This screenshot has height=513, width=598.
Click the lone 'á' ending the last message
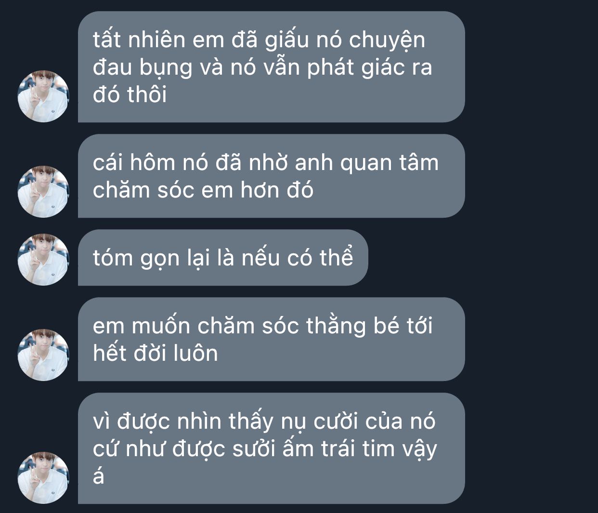[98, 476]
